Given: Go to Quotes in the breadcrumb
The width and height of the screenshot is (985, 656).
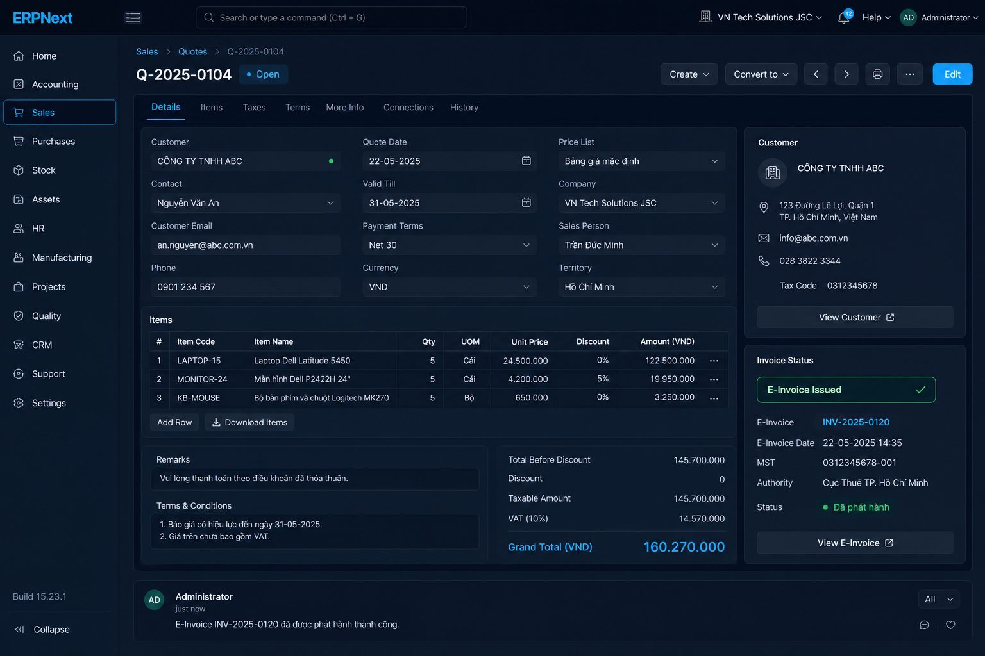Looking at the screenshot, I should pyautogui.click(x=192, y=51).
